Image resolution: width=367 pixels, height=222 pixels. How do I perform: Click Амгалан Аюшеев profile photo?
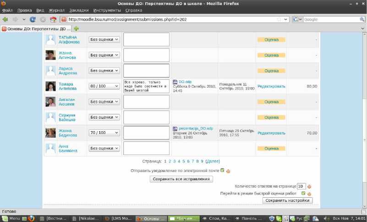(x=50, y=102)
